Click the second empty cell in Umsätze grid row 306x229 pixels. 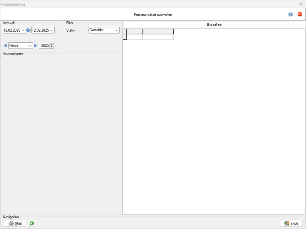158,37
